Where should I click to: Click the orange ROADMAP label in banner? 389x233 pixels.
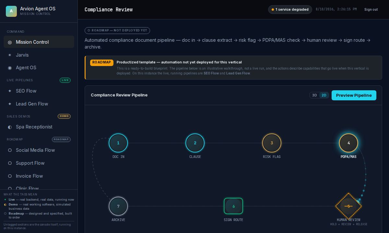pyautogui.click(x=102, y=62)
